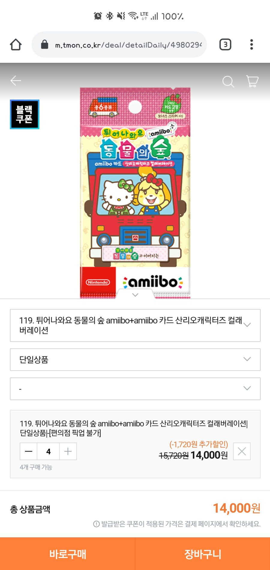
Task: Tap the browser home icon
Action: click(x=16, y=45)
